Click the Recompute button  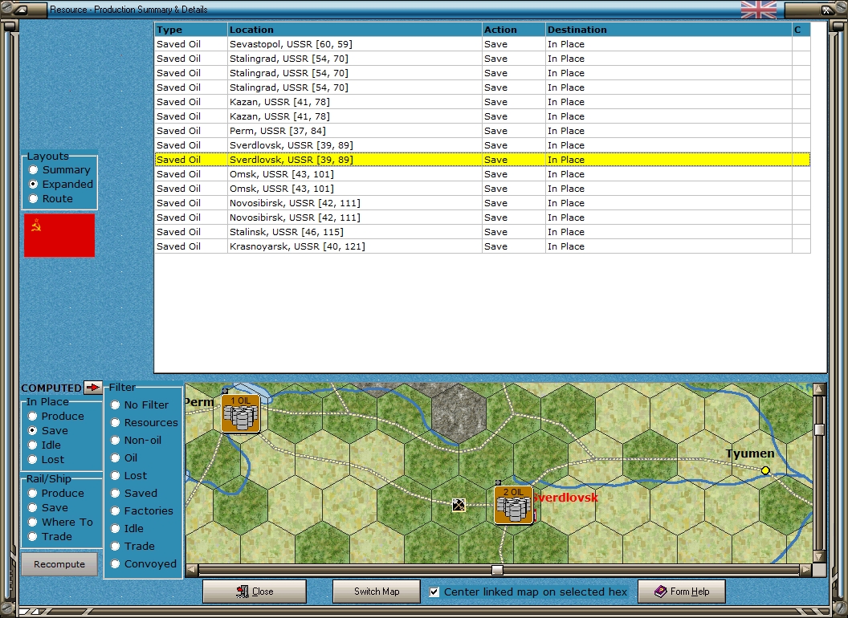[x=59, y=564]
